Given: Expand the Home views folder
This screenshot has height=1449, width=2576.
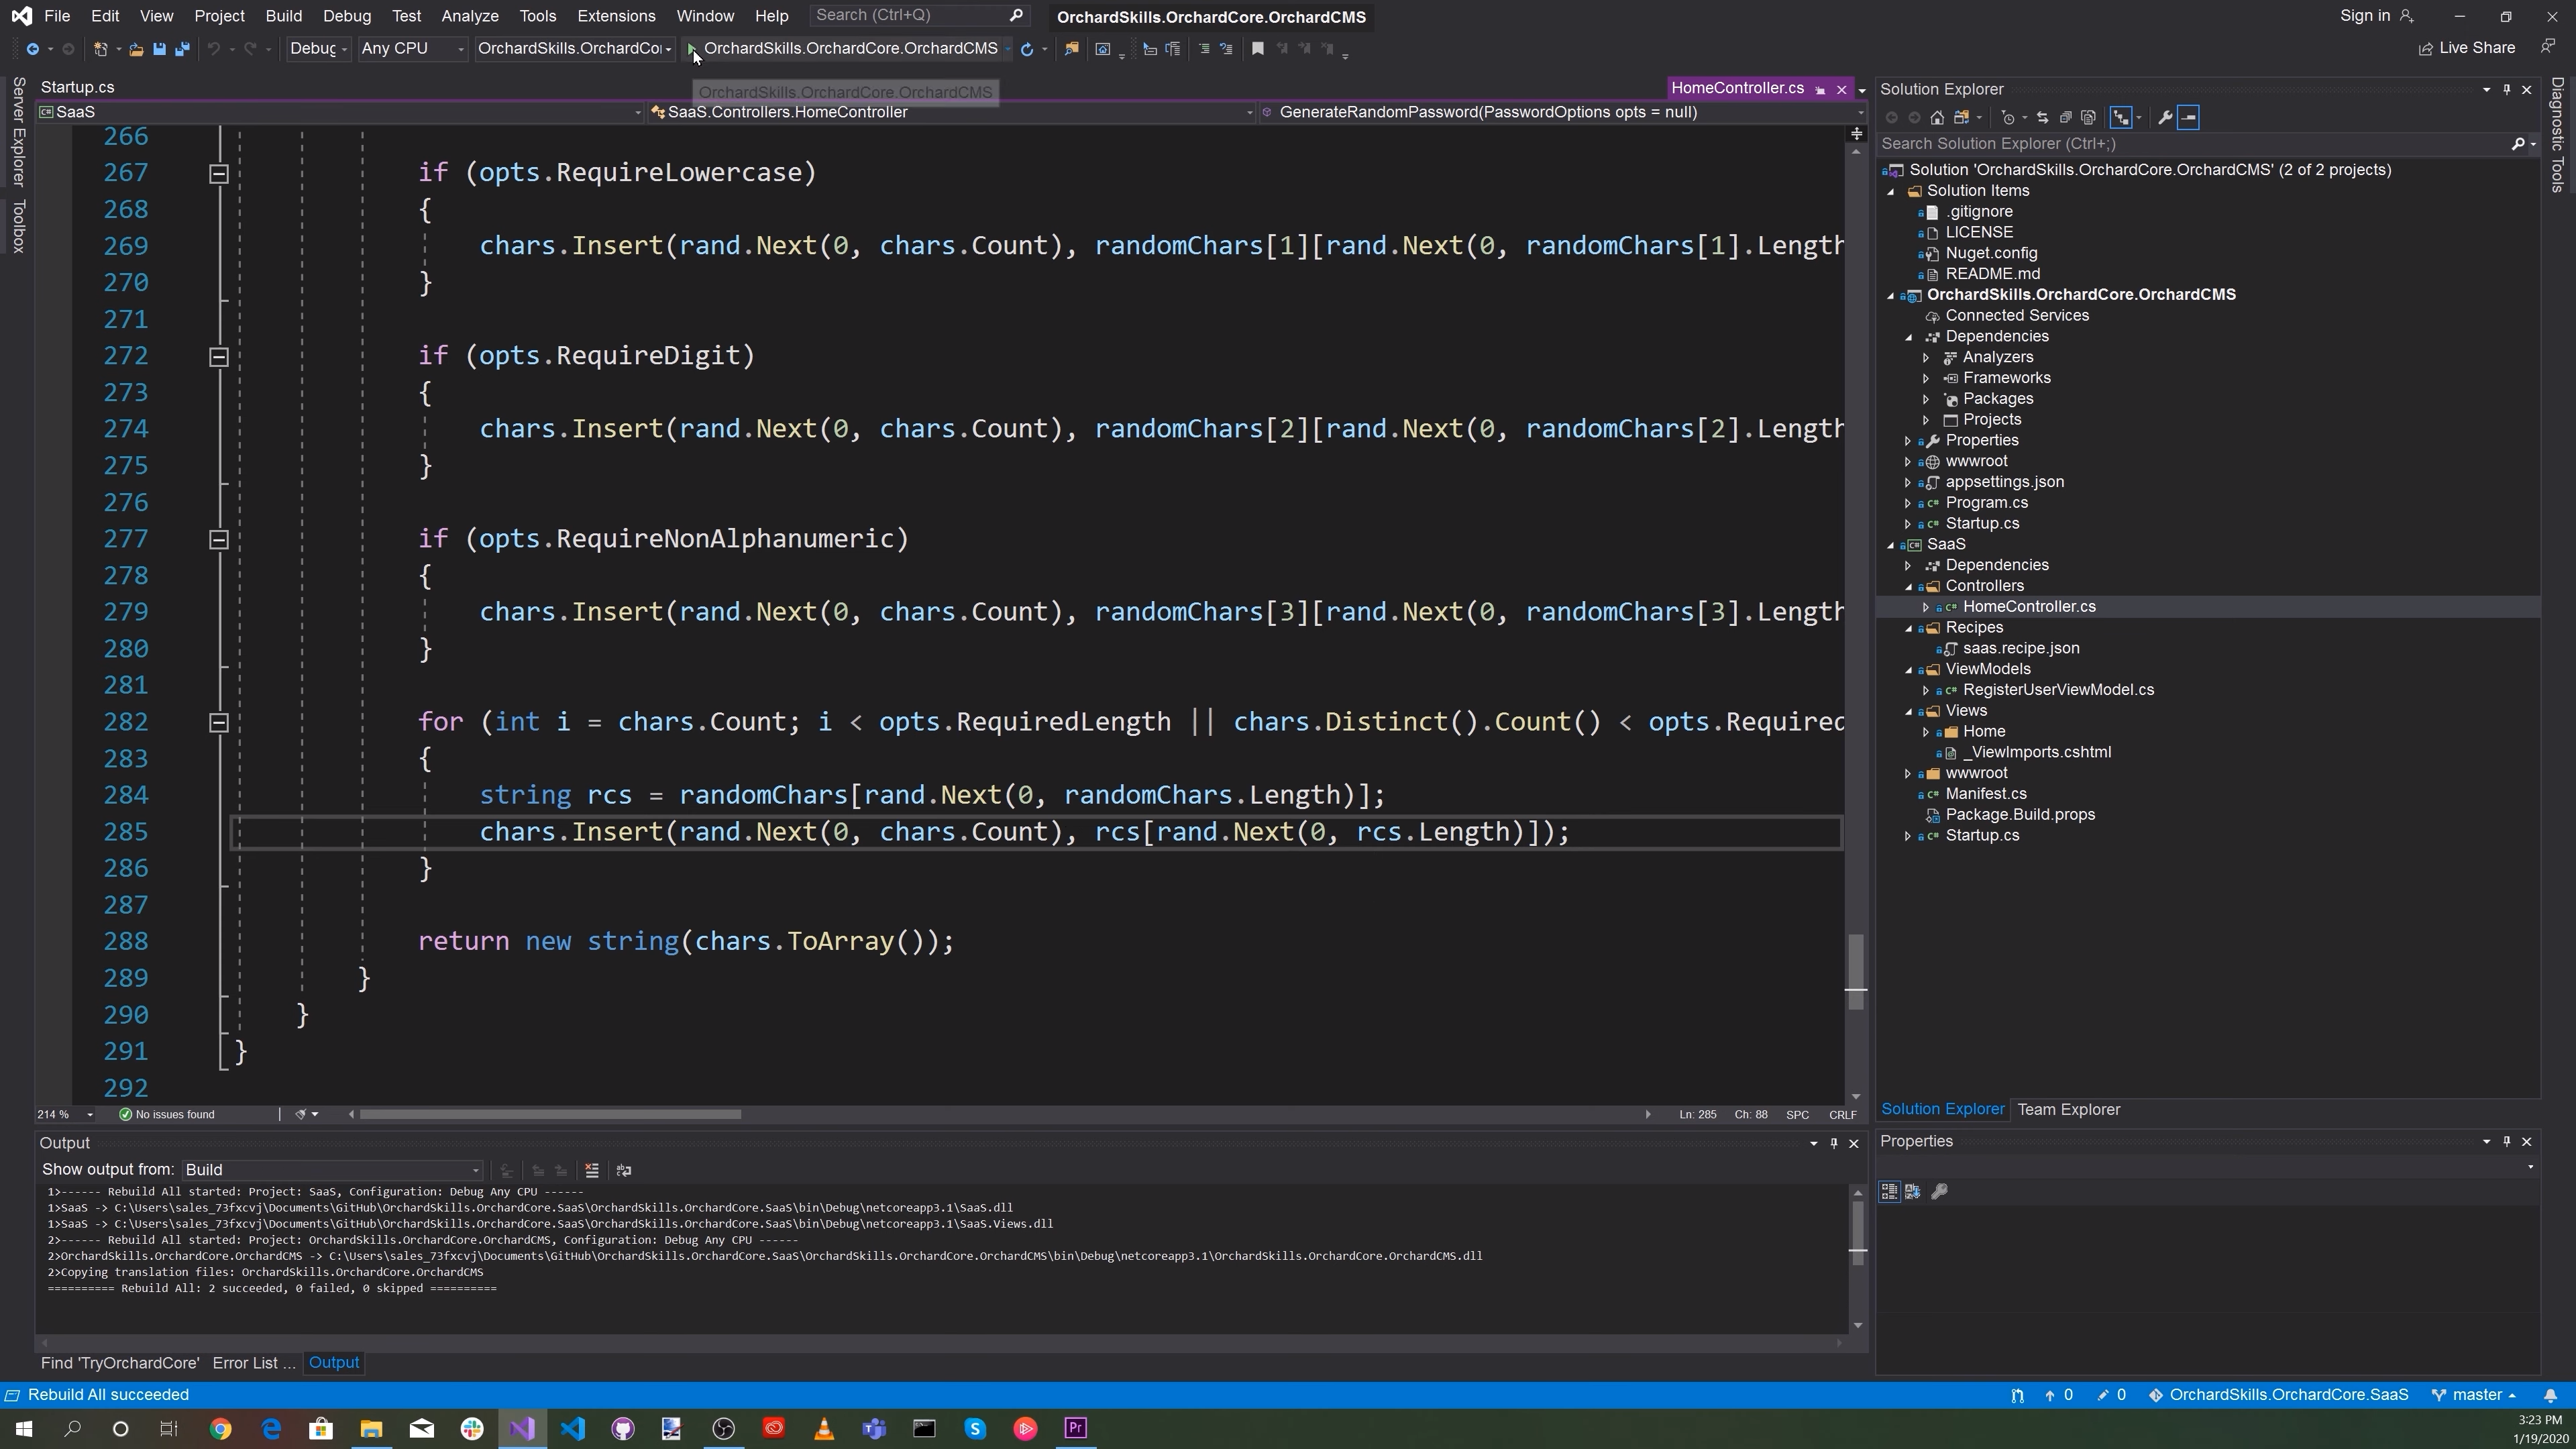Looking at the screenshot, I should pos(1926,732).
